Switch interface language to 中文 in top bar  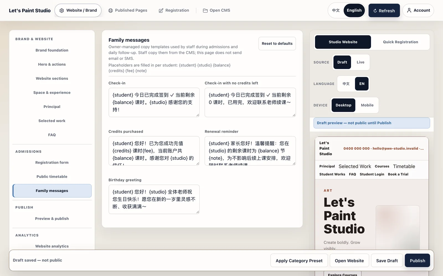click(336, 10)
